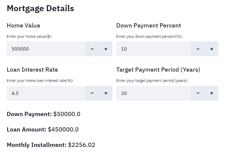Click into the down payment percent input
This screenshot has width=229, height=156.
(153, 49)
